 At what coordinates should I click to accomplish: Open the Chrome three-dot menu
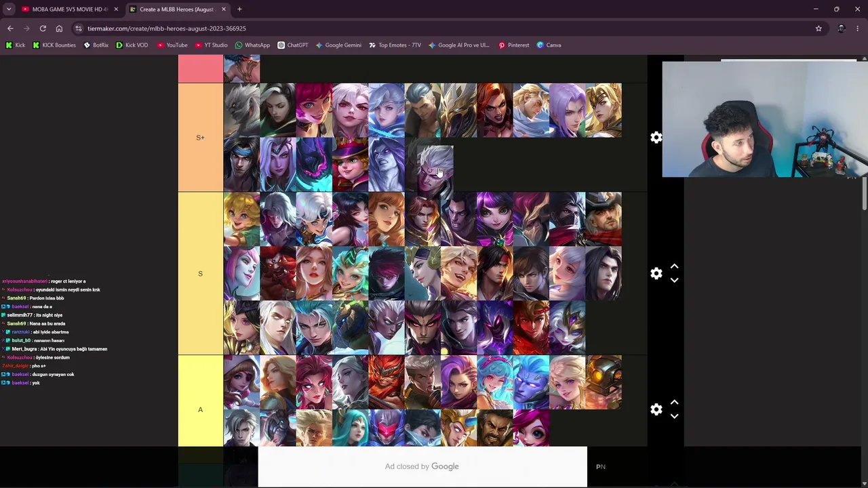[858, 28]
